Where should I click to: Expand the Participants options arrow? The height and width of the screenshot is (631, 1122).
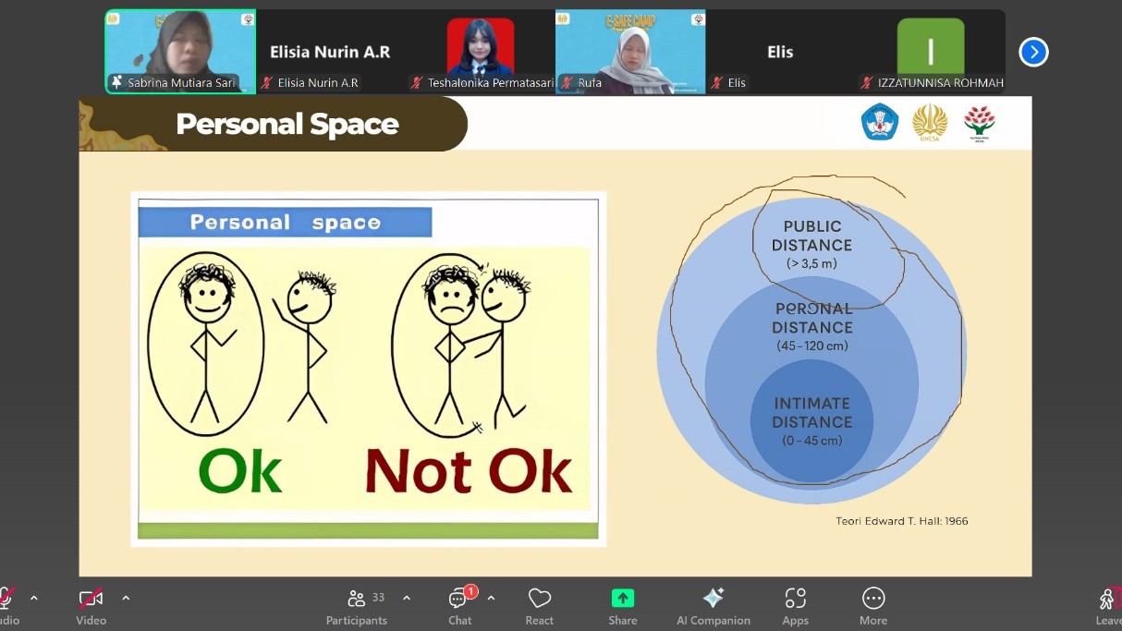point(407,598)
